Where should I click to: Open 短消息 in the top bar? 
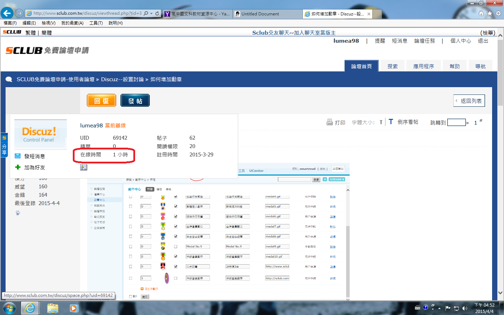pos(399,41)
